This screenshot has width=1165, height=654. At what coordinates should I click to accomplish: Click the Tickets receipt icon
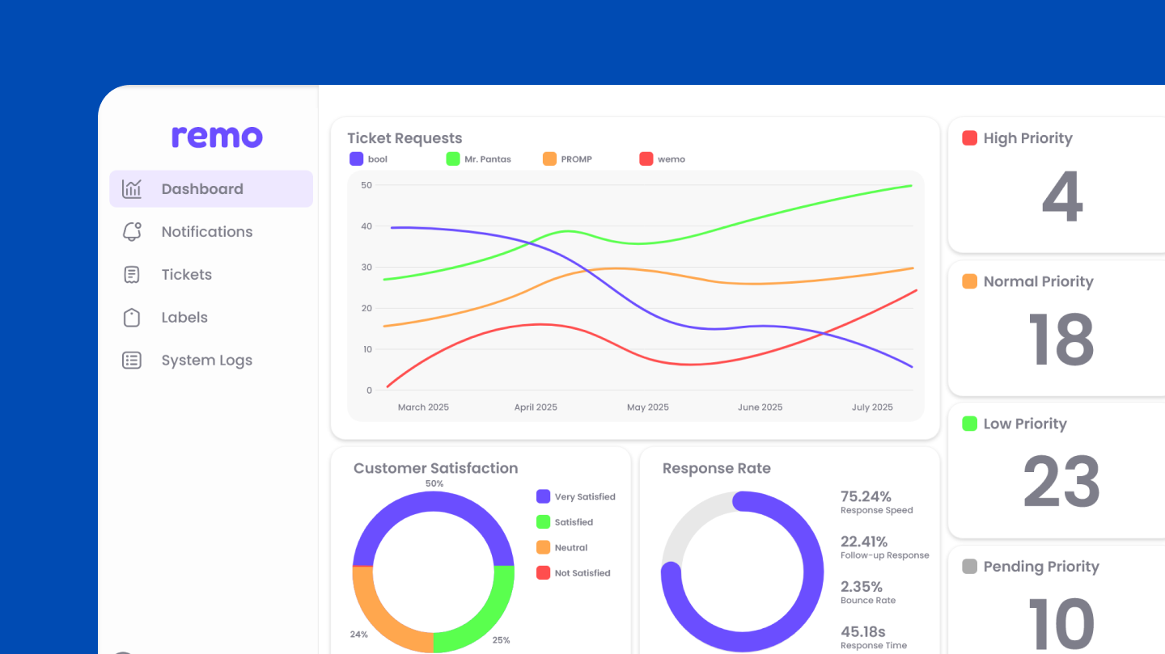132,275
